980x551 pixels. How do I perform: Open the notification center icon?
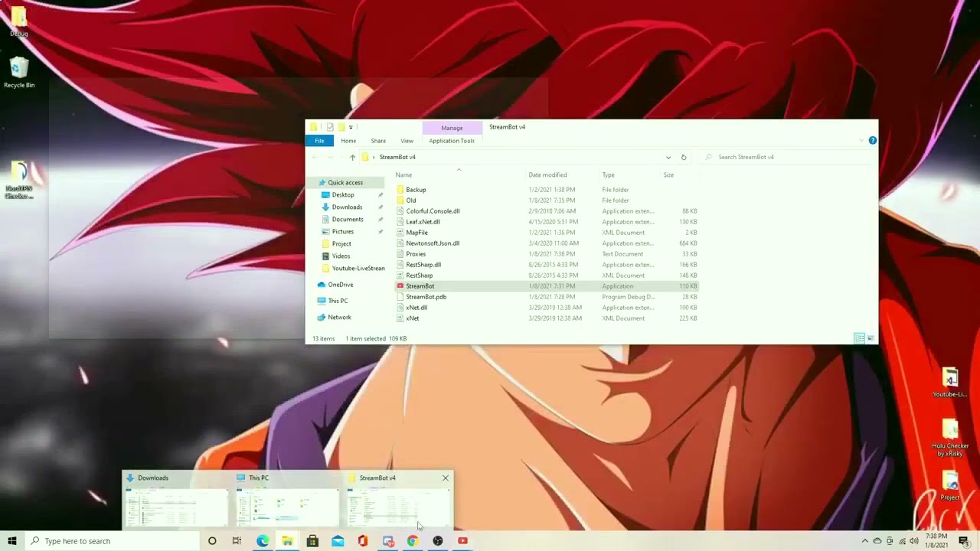964,541
